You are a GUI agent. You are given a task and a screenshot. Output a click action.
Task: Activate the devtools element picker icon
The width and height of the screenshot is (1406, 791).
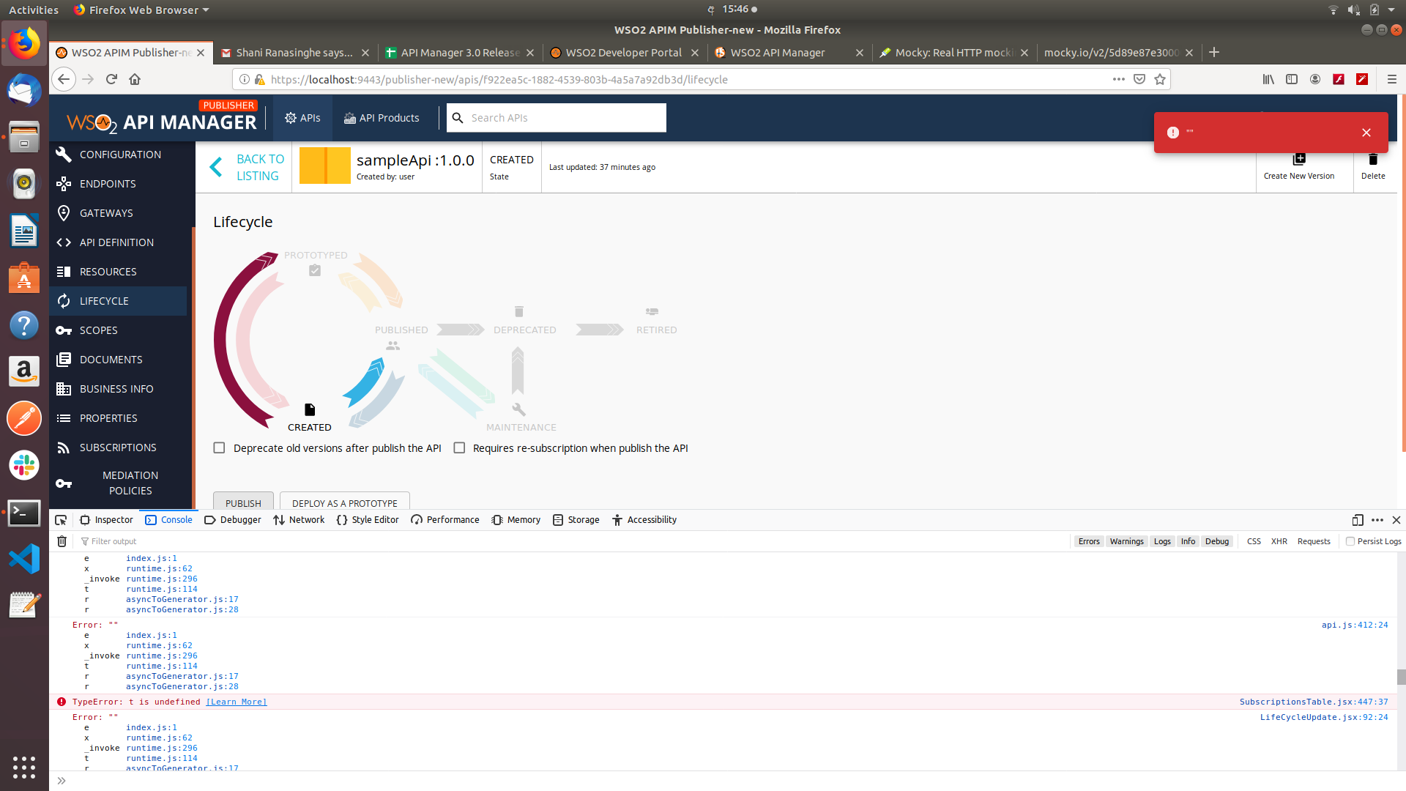pyautogui.click(x=61, y=520)
